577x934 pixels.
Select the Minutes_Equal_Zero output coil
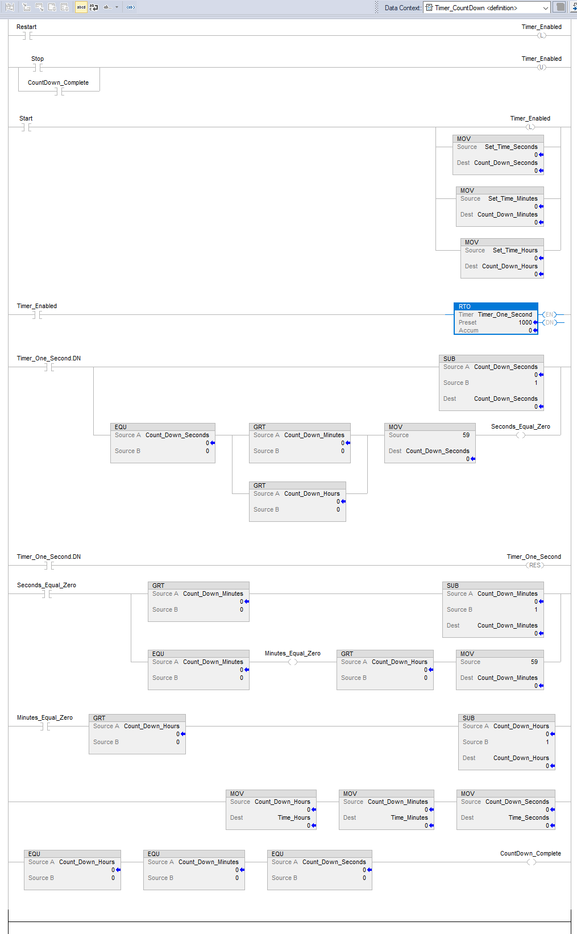[x=293, y=662]
